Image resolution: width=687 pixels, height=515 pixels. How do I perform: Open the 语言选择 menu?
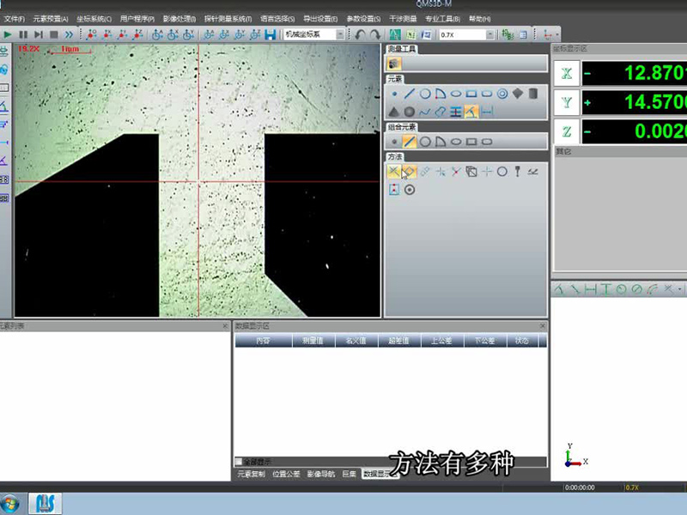point(277,19)
